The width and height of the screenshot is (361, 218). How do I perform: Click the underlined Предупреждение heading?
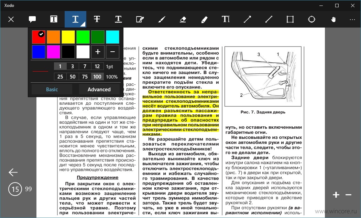[97, 177]
